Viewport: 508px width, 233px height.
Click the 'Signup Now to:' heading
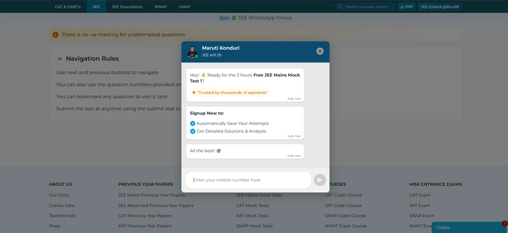coord(207,113)
